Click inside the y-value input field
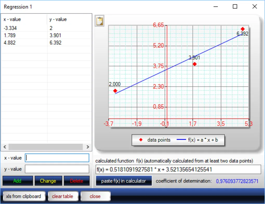This screenshot has width=265, height=204. coord(57,169)
